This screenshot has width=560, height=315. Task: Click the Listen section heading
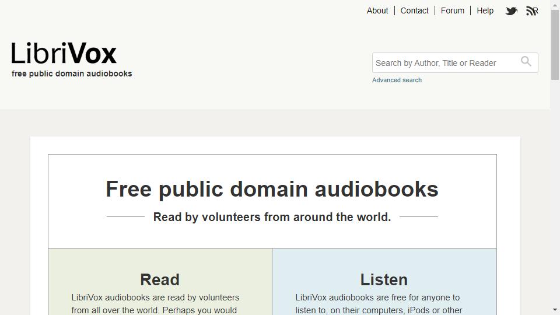[384, 279]
